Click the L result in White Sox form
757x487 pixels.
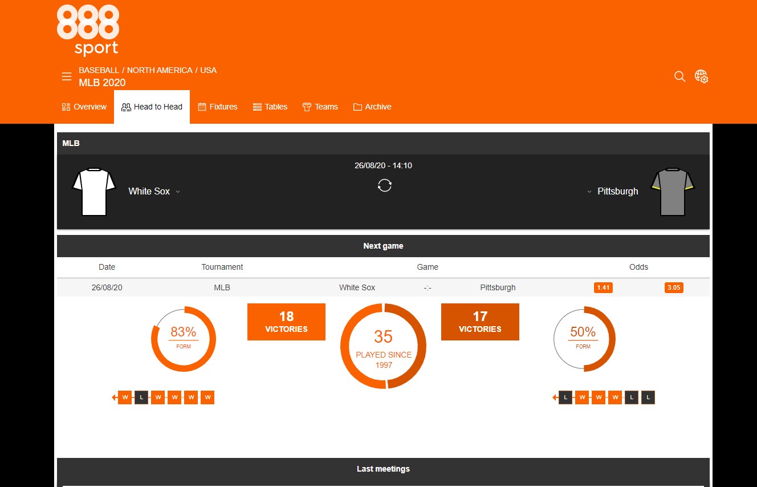click(x=141, y=397)
